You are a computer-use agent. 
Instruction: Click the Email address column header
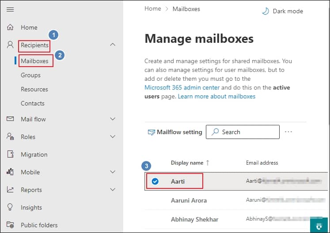(x=262, y=163)
